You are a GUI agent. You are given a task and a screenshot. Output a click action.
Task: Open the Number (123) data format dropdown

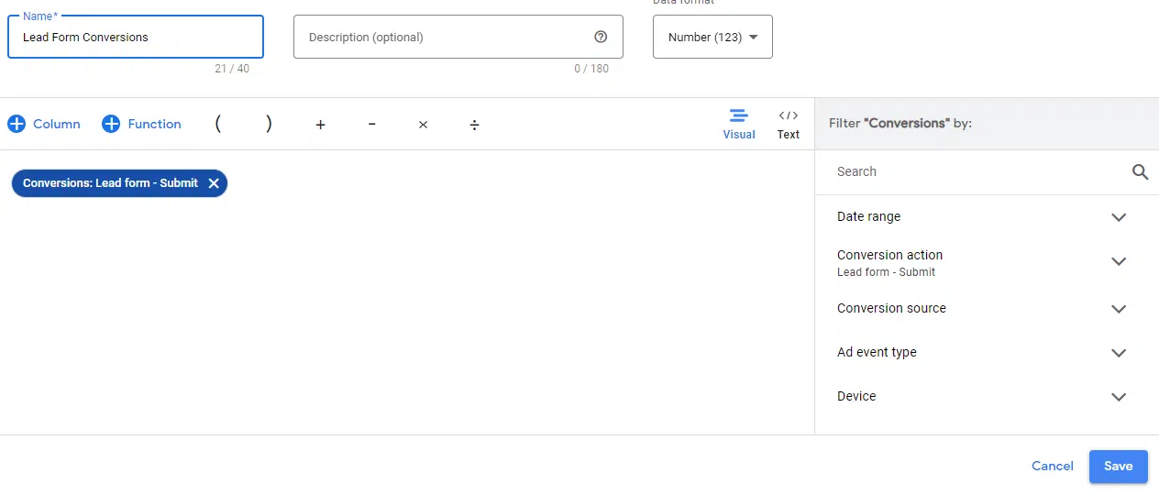(712, 38)
